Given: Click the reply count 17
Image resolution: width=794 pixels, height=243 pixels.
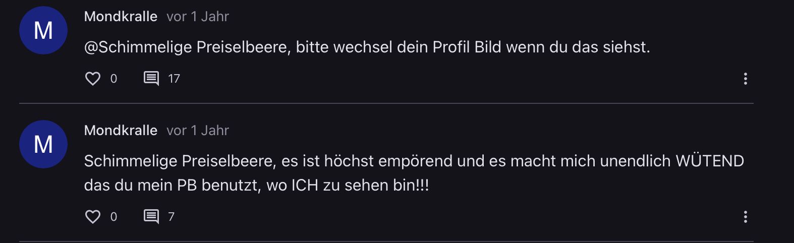Looking at the screenshot, I should (174, 79).
